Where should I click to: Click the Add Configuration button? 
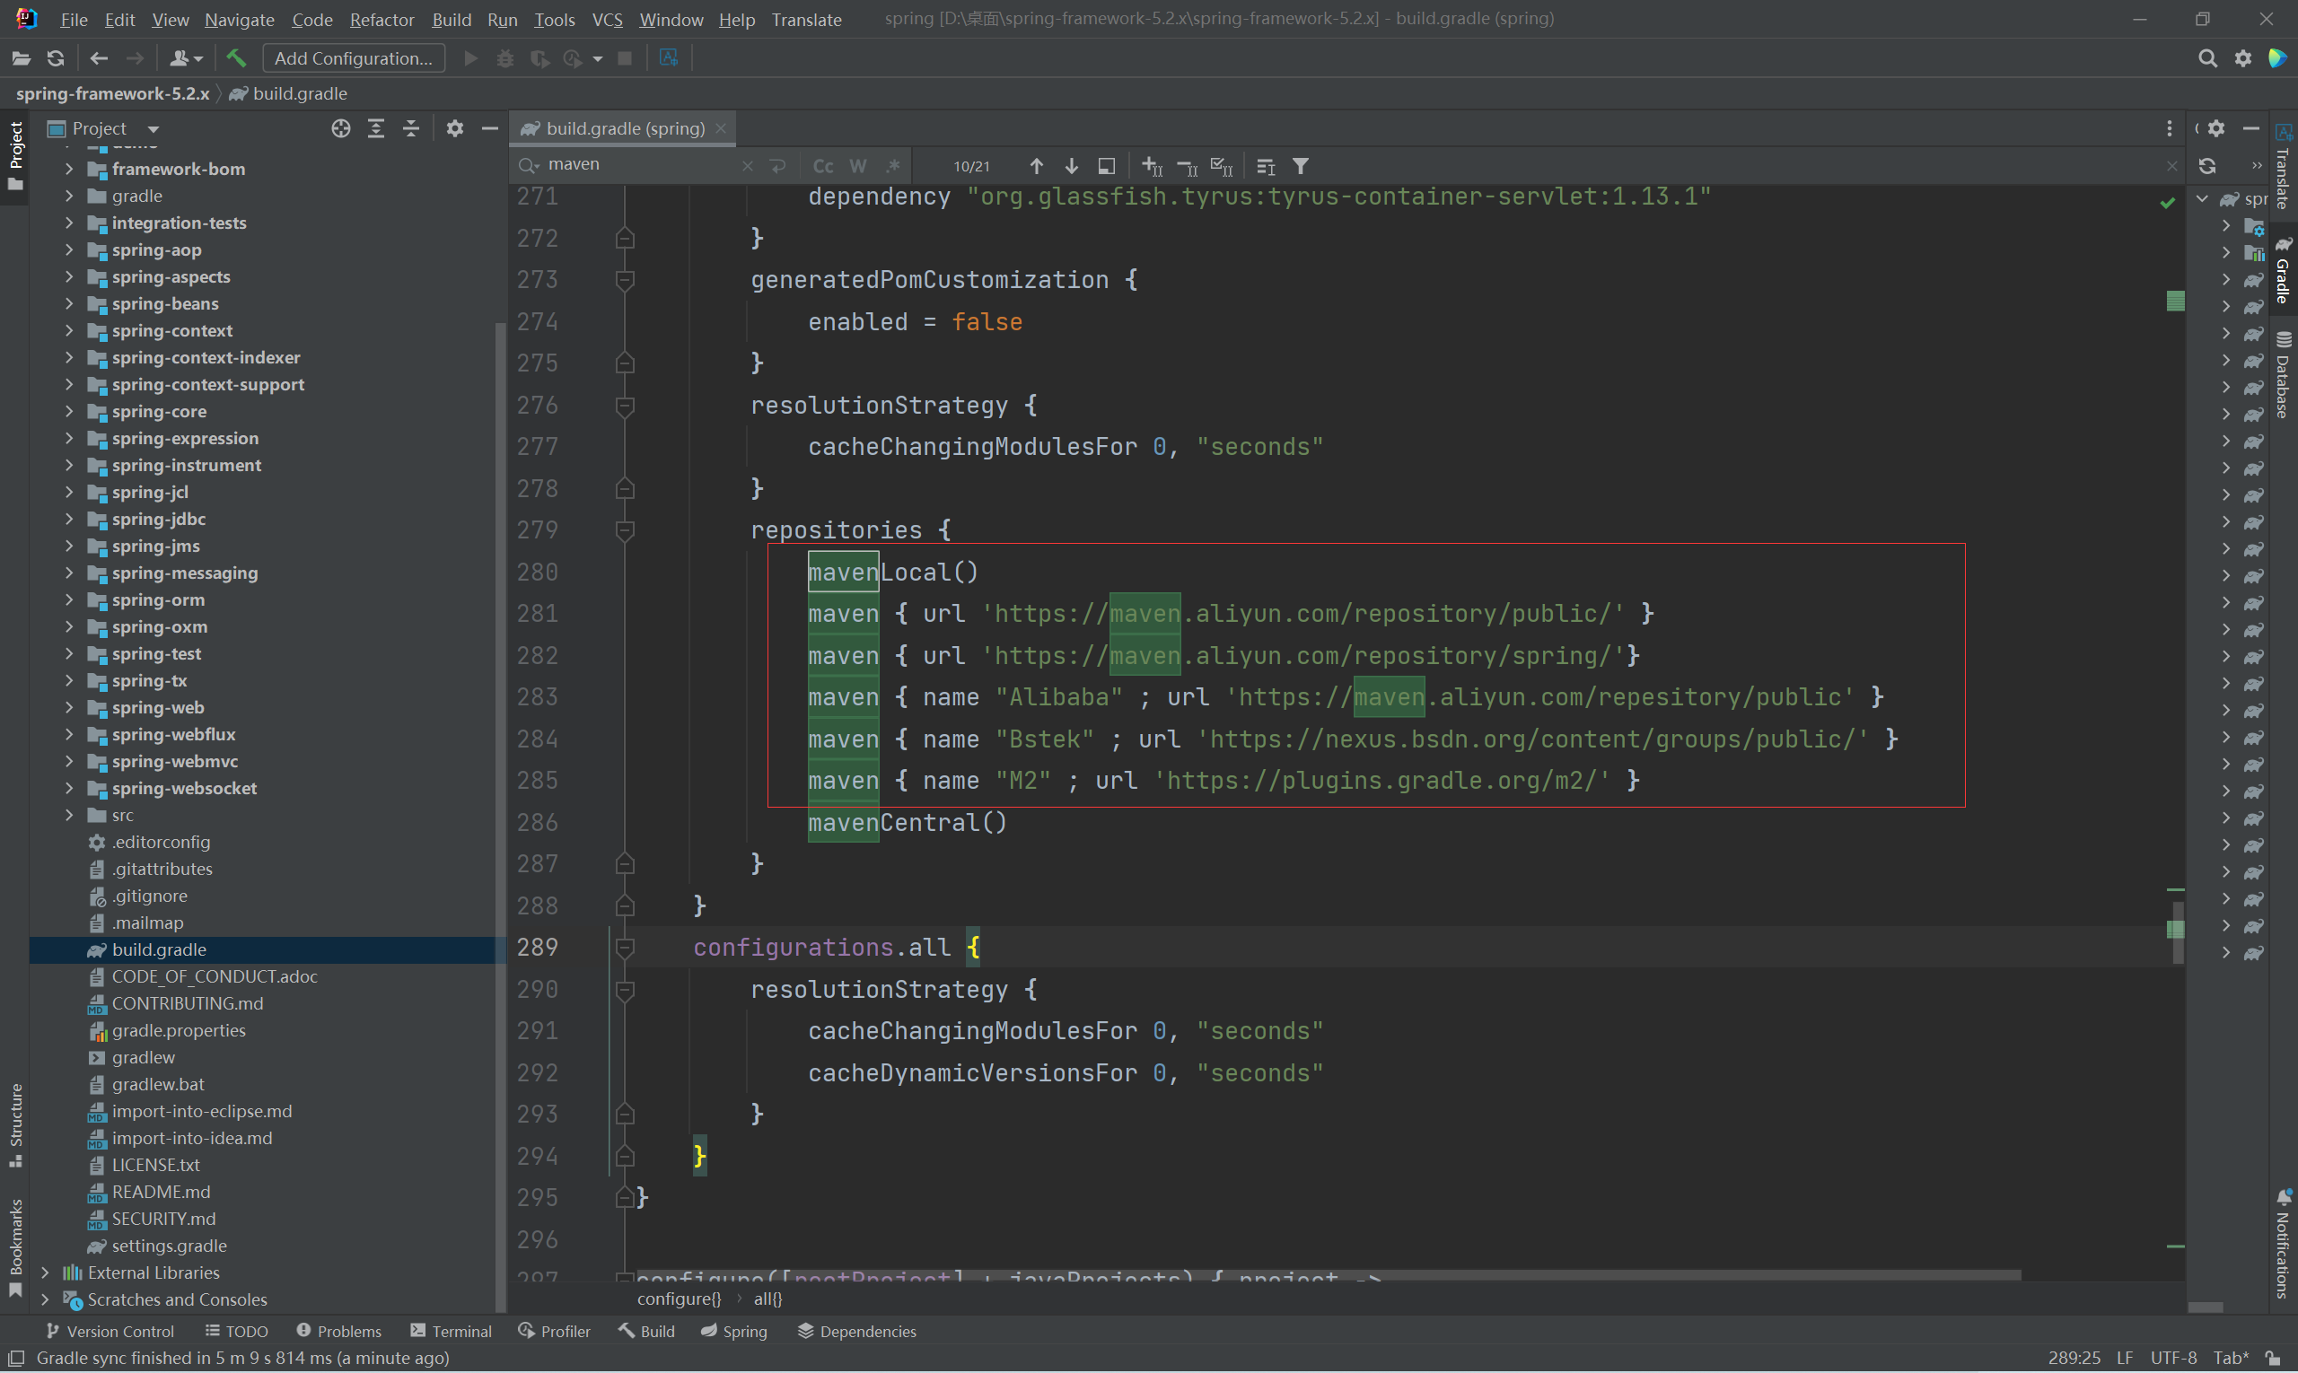coord(354,58)
